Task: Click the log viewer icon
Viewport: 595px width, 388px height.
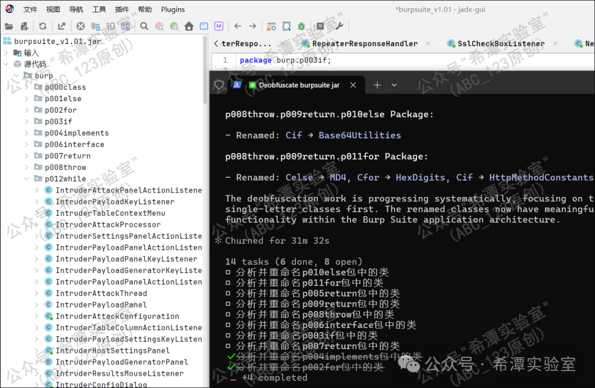Action: click(x=320, y=26)
